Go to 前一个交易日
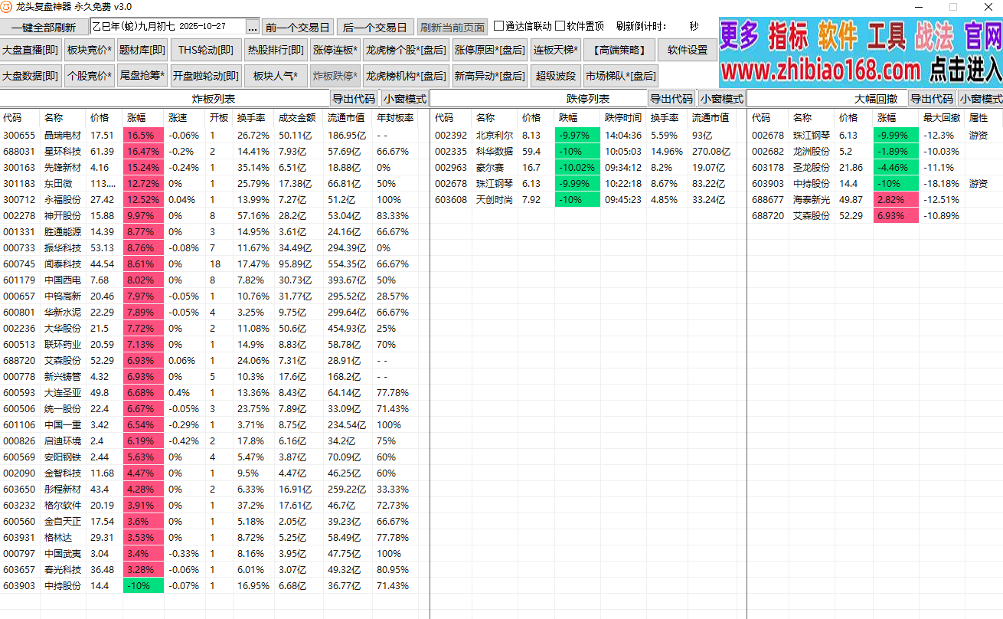Image resolution: width=1003 pixels, height=619 pixels. point(297,27)
